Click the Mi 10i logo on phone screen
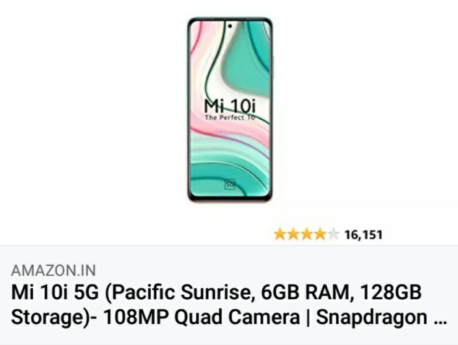 (x=230, y=106)
